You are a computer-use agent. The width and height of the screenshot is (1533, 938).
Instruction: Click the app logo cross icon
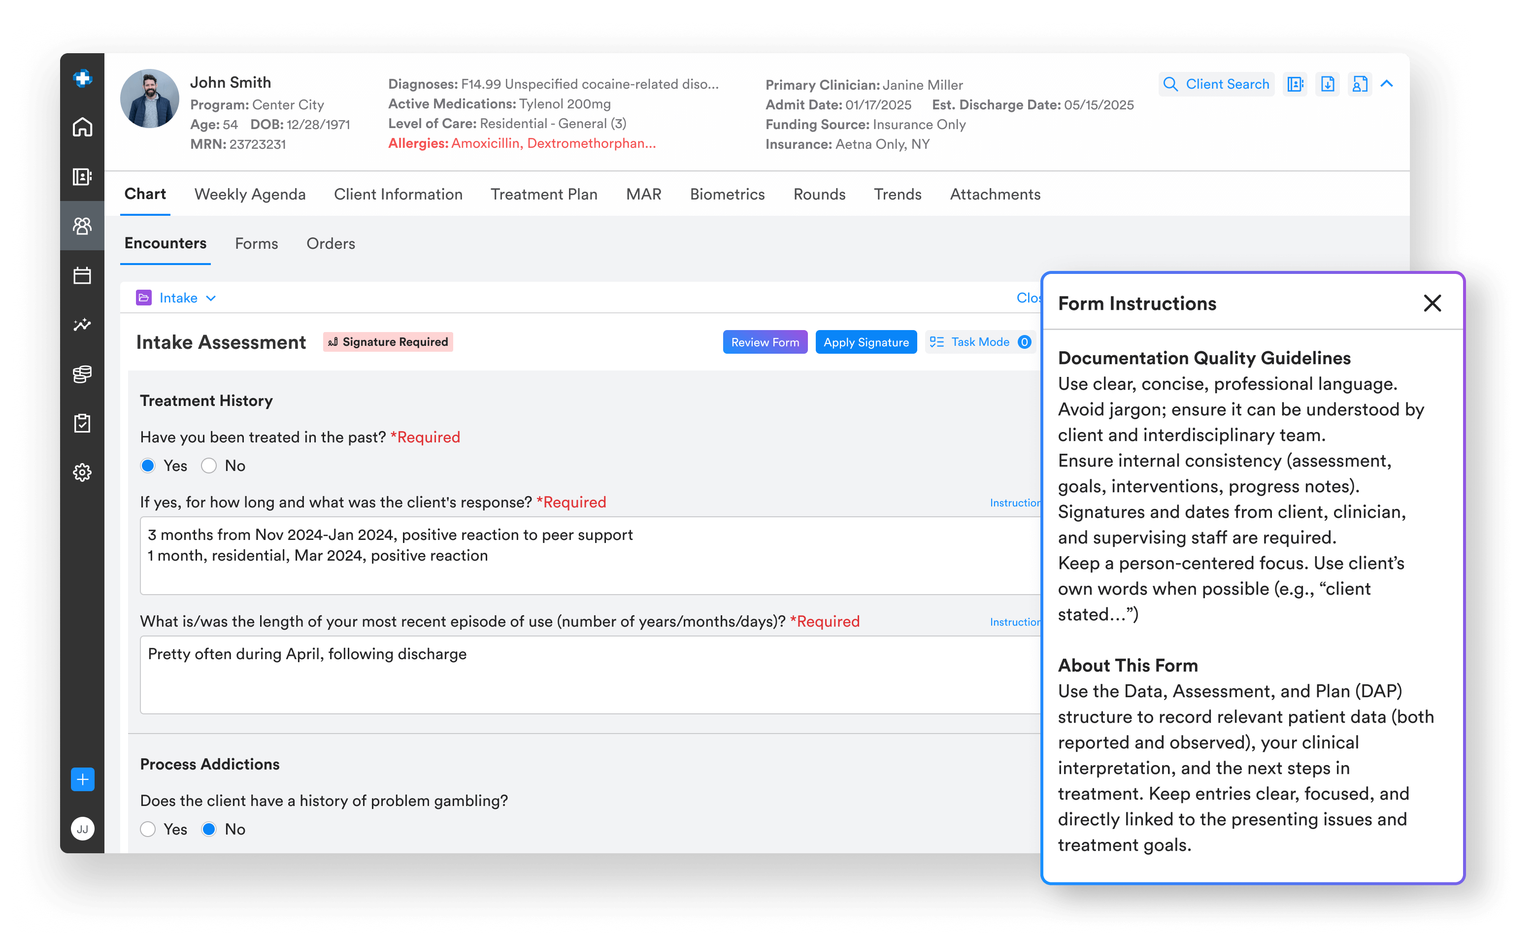click(x=82, y=78)
